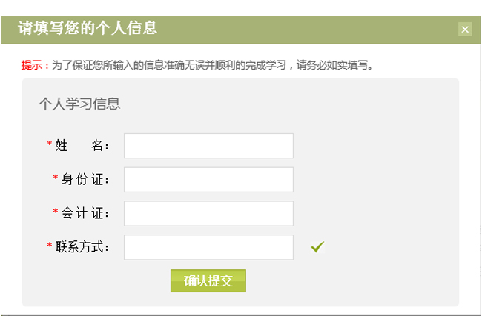Screen dimensions: 482x333
Task: Click the hint sentence 请务必如实填写
Action: pyautogui.click(x=332, y=65)
